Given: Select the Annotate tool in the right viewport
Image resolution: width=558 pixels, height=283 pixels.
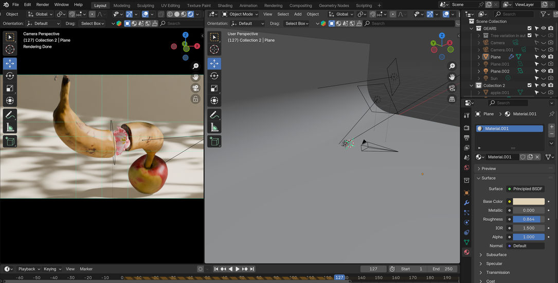Looking at the screenshot, I should 214,114.
